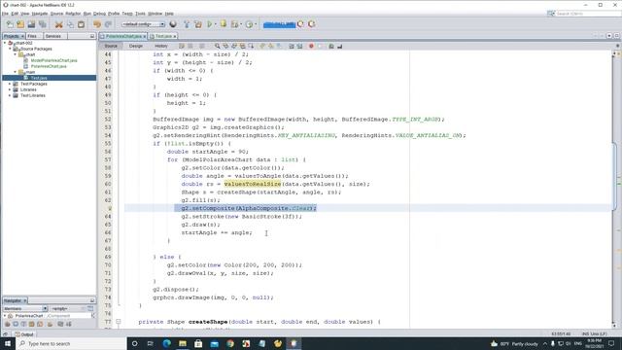Toggle the first Navigator filter icon at bottom
Screen dimensions: 622x350
point(7,324)
